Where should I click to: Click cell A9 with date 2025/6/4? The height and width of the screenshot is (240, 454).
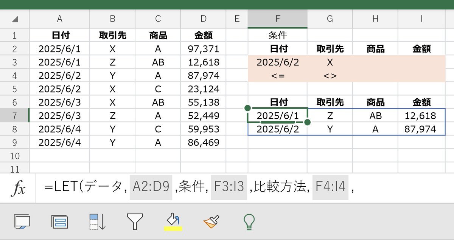click(x=59, y=142)
